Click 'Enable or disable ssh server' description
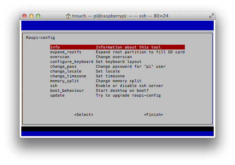Screen dimensions: 235x165 pyautogui.click(x=130, y=86)
